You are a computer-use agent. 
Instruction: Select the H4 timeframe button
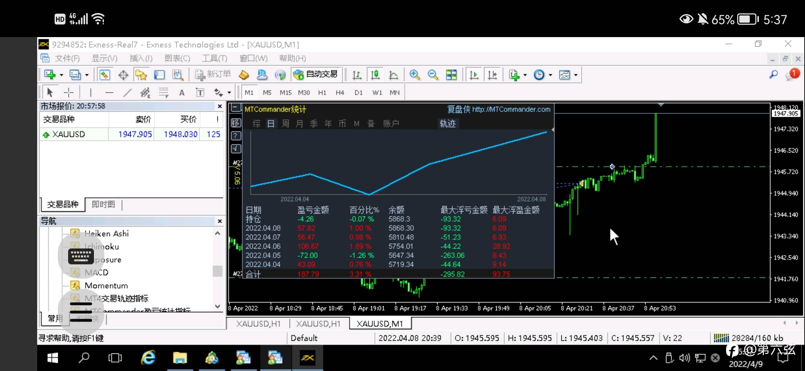(340, 92)
